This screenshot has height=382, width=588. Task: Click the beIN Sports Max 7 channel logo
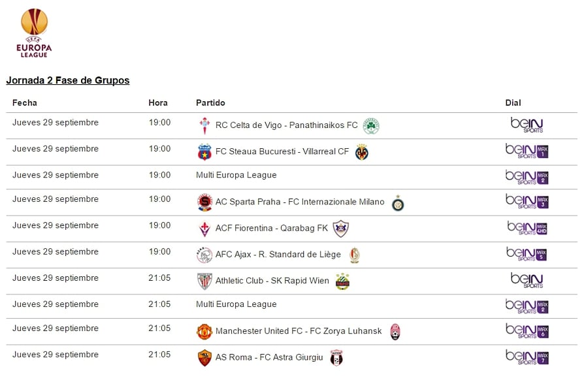click(527, 357)
